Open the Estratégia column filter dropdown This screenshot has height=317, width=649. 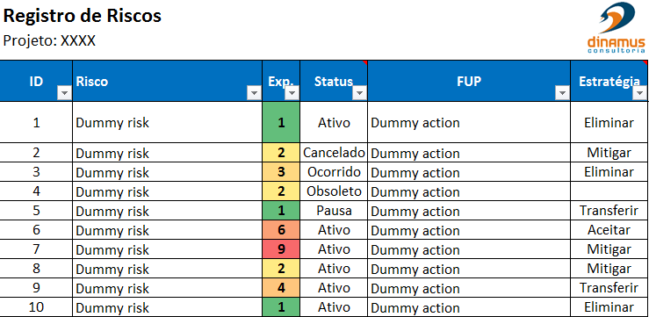point(639,94)
